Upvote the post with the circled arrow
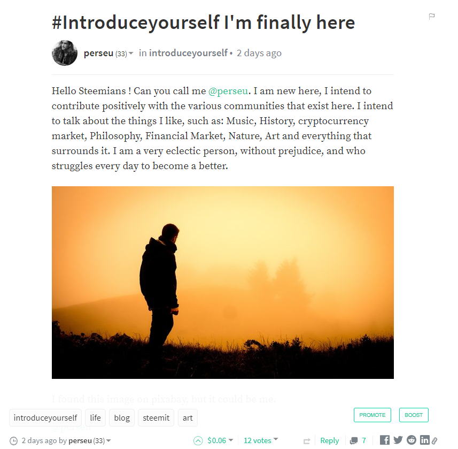 coord(198,440)
